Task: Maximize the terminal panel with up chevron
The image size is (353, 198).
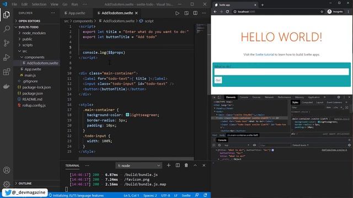Action: click(x=195, y=166)
